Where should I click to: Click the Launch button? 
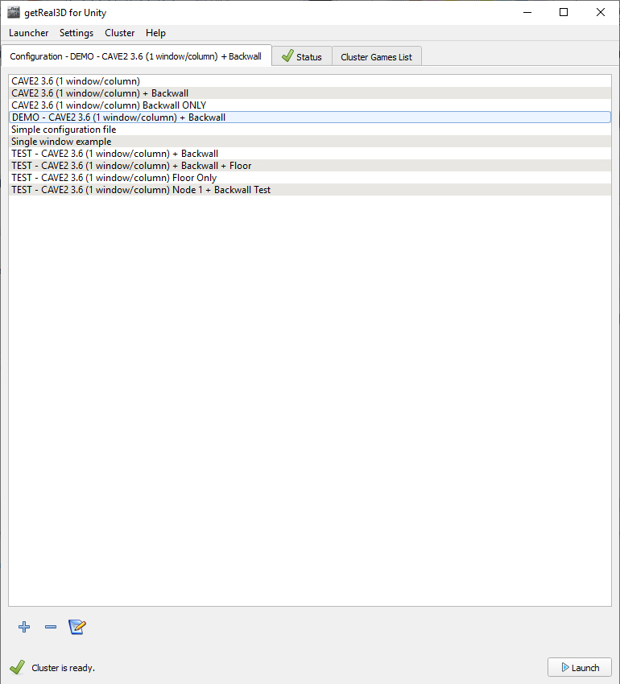coord(580,667)
